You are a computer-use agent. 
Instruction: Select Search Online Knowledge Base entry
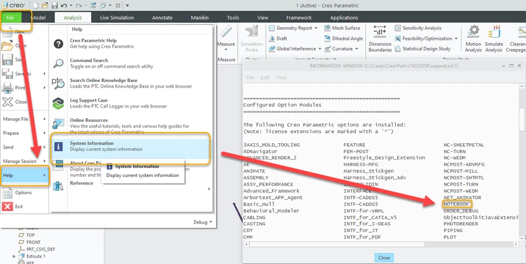(131, 84)
